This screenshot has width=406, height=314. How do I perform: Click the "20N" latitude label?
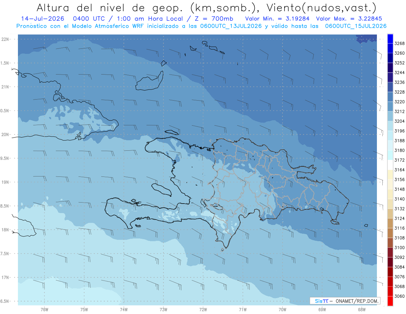(5, 134)
